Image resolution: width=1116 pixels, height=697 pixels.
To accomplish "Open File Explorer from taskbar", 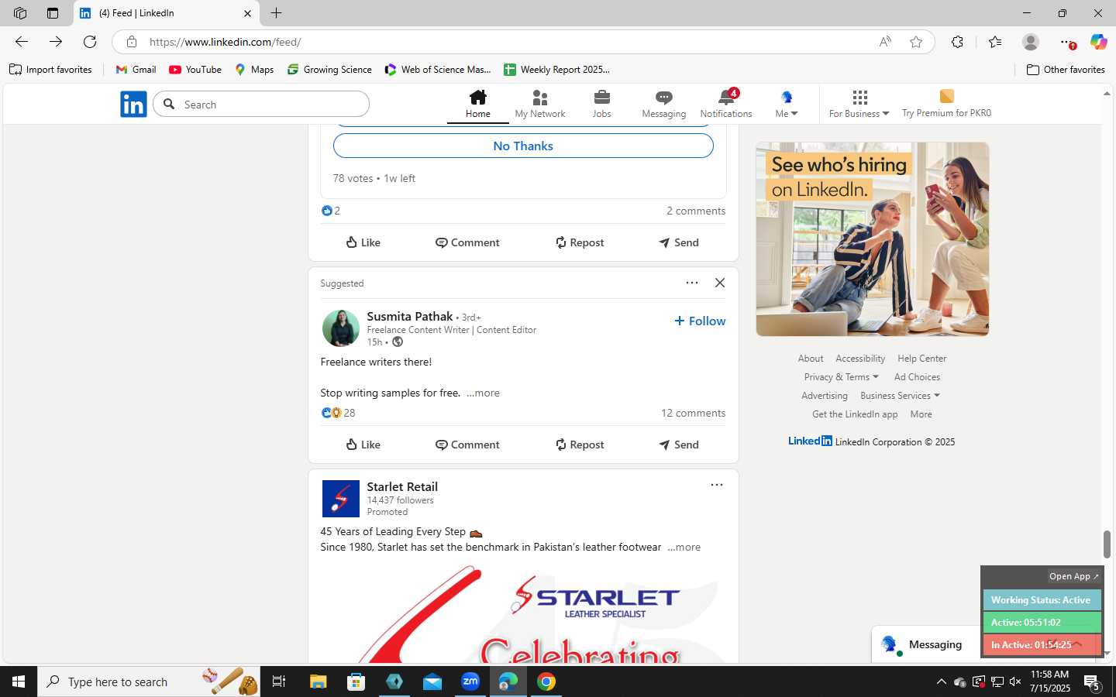I will (318, 682).
